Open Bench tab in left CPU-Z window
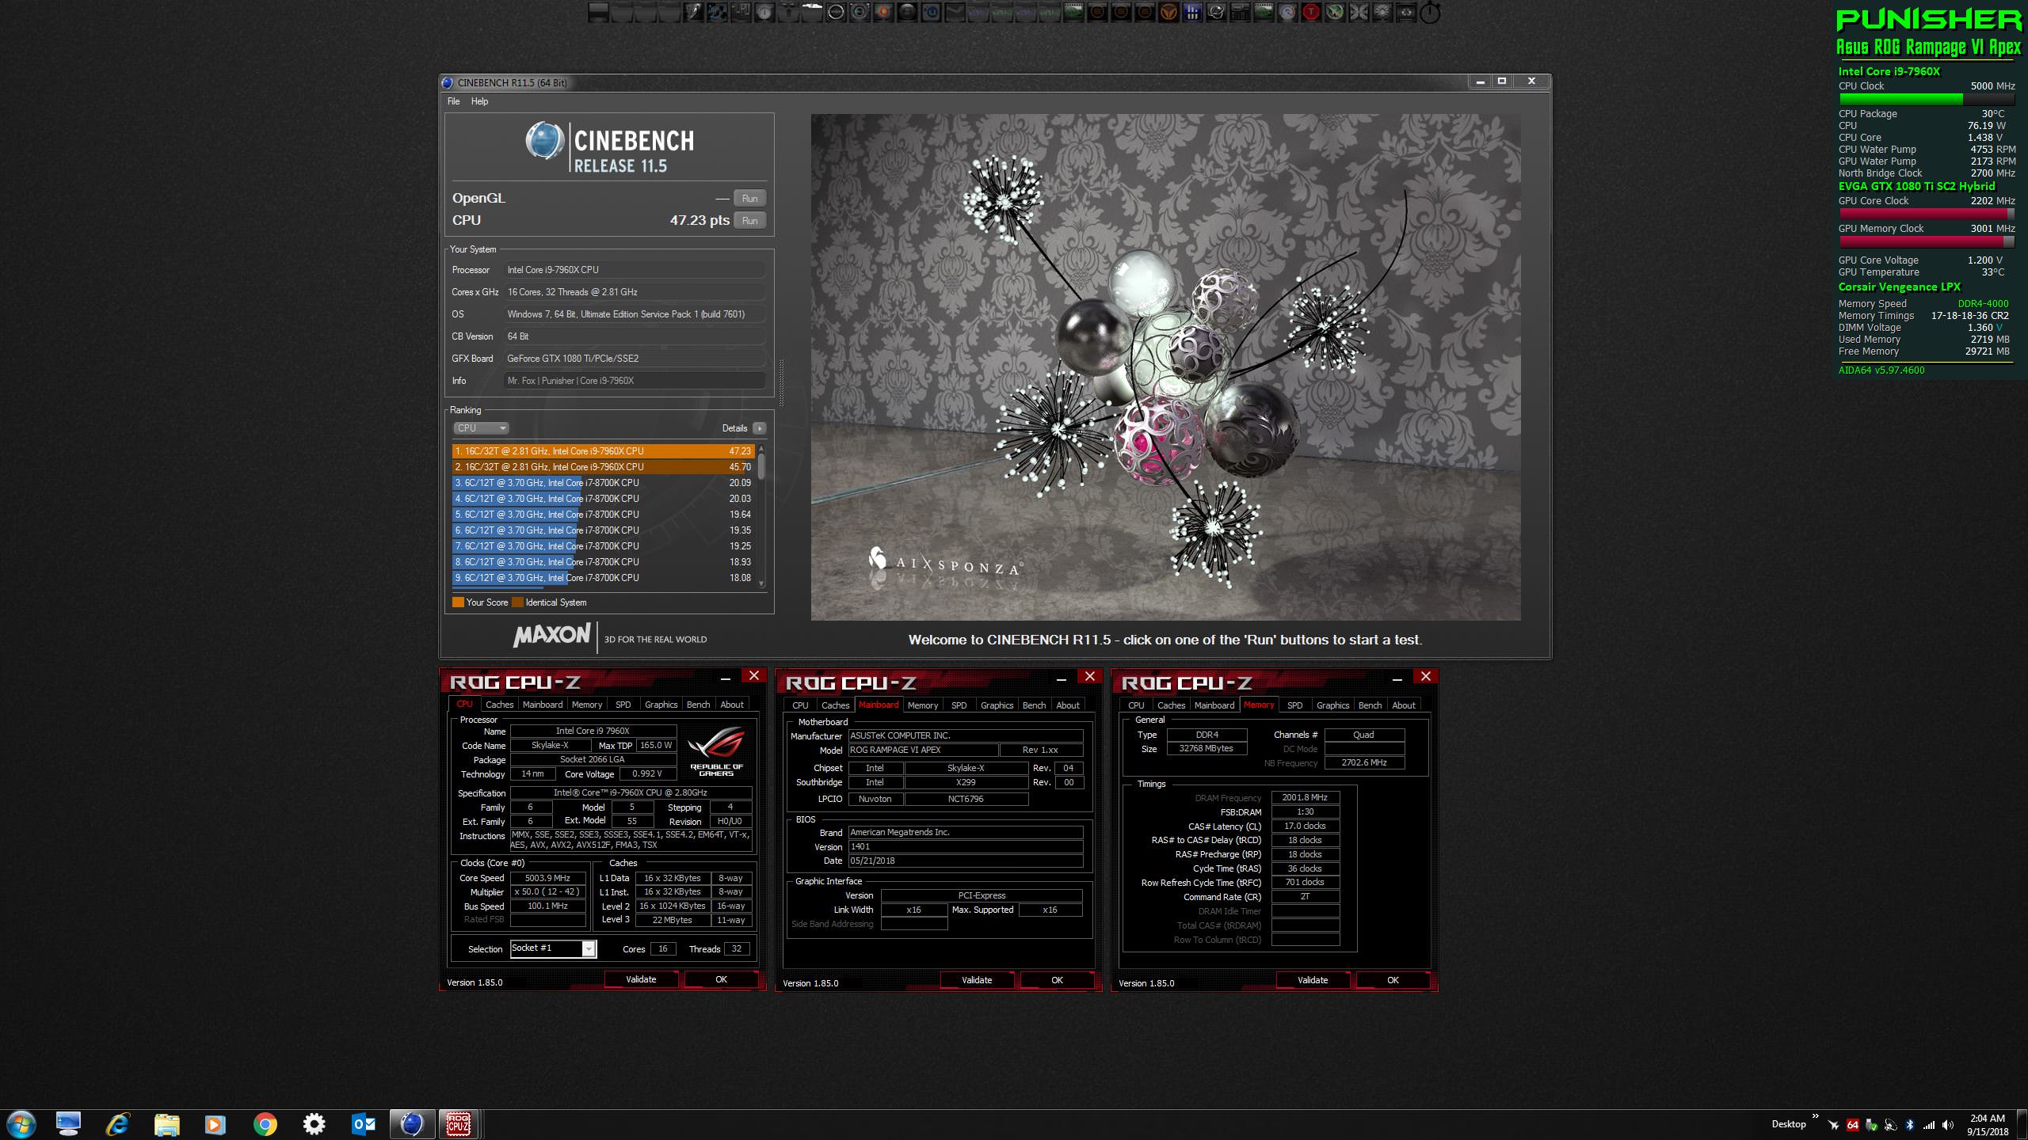The image size is (2028, 1140). 698,705
